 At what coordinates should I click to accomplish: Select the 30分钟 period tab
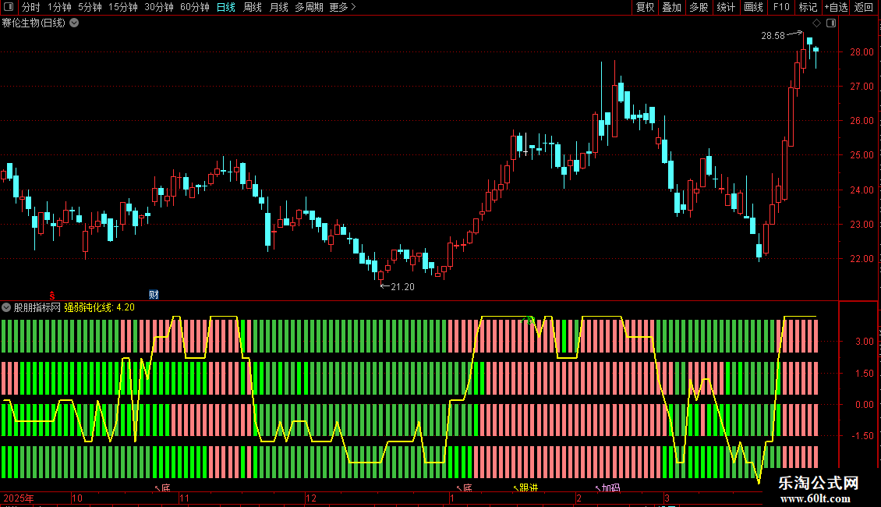(x=159, y=7)
